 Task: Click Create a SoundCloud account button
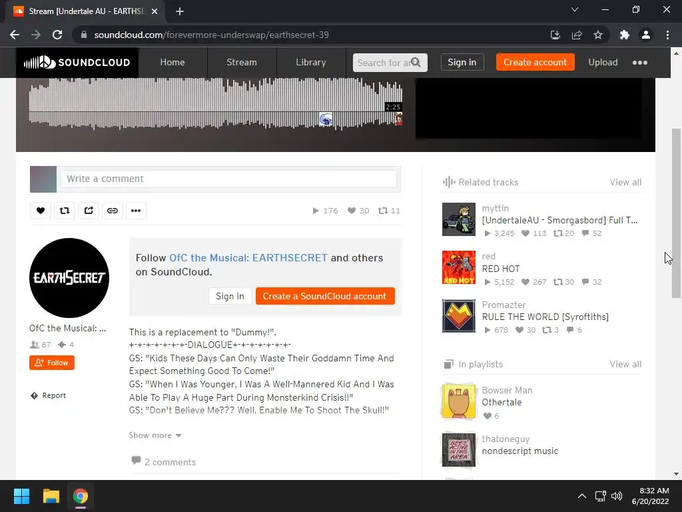tap(325, 296)
